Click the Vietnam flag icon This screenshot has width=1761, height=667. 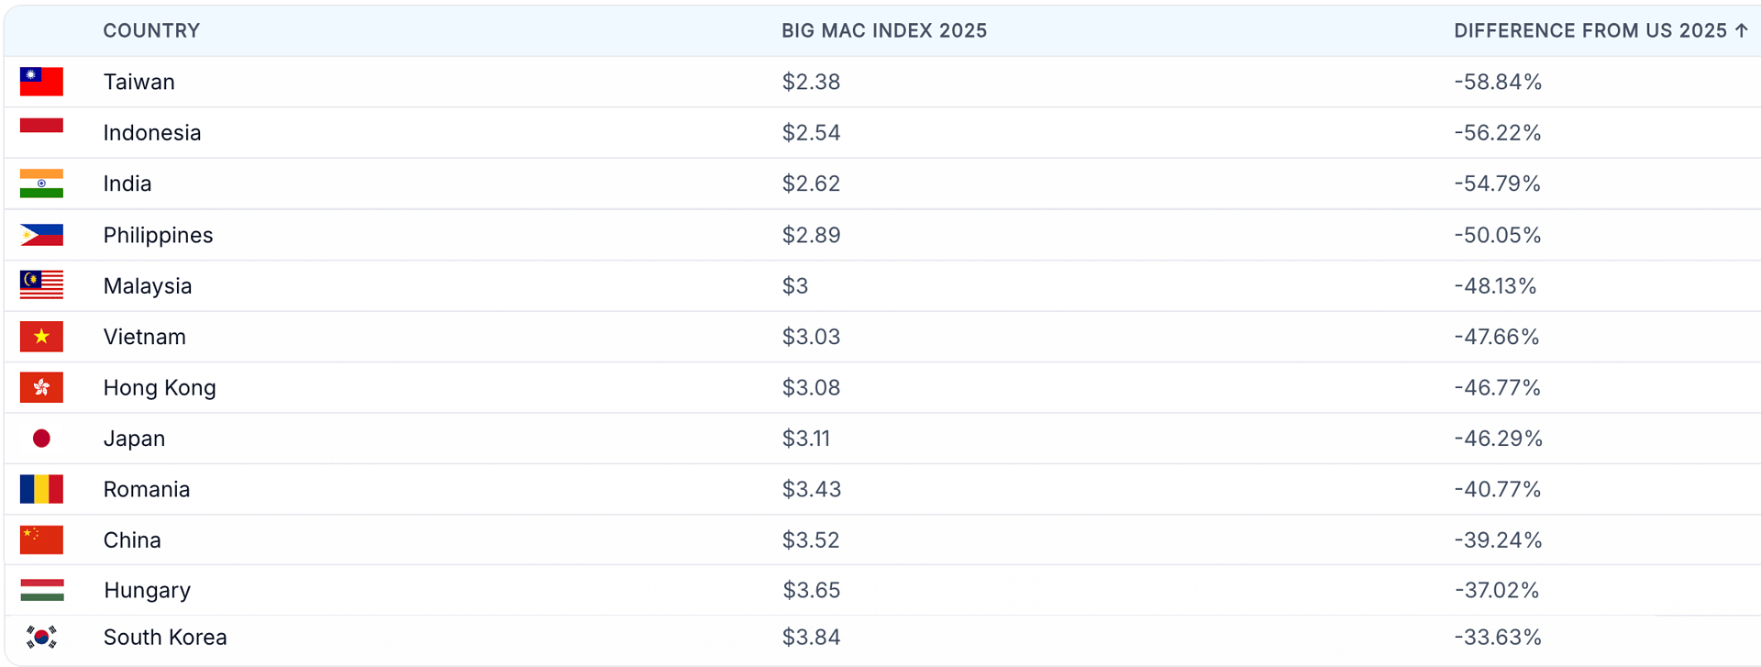41,337
